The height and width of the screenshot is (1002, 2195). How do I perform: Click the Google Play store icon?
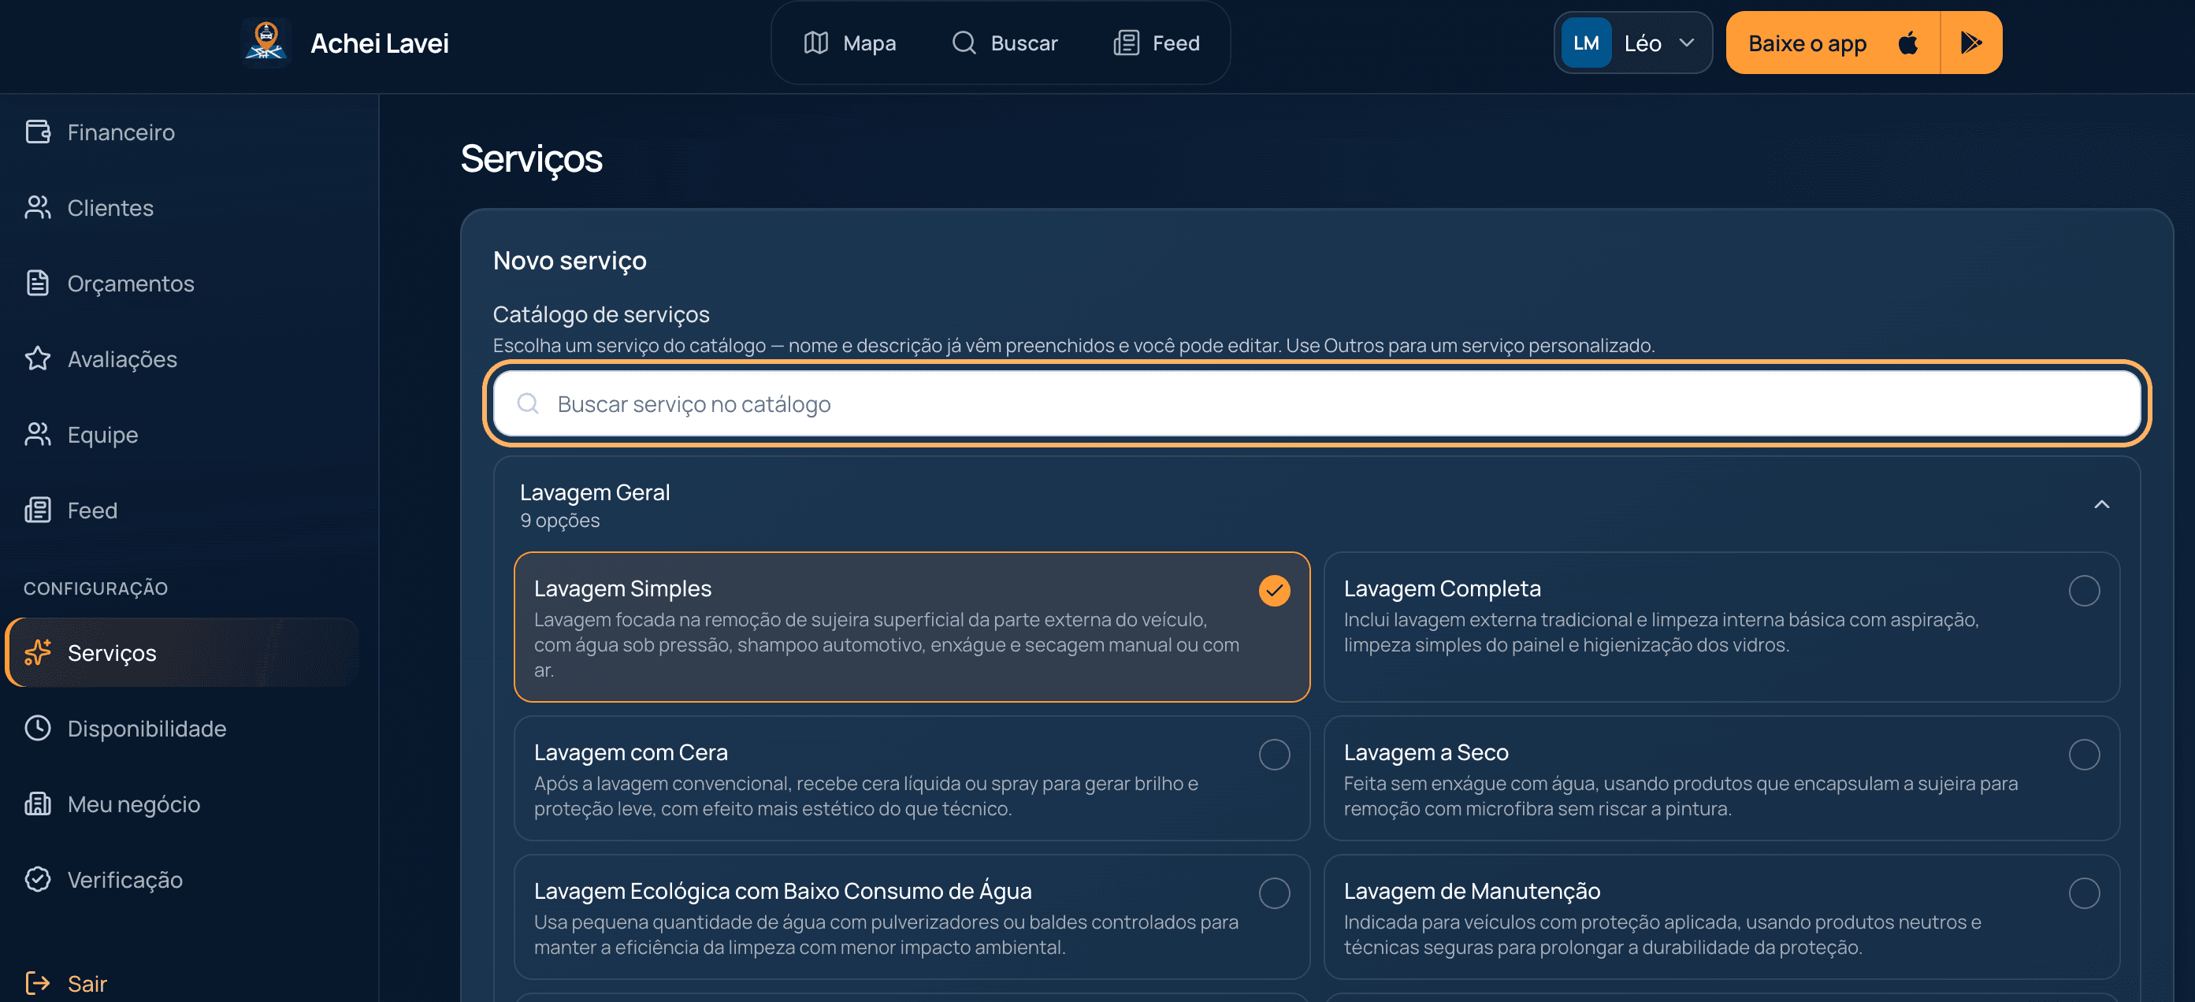(1970, 43)
